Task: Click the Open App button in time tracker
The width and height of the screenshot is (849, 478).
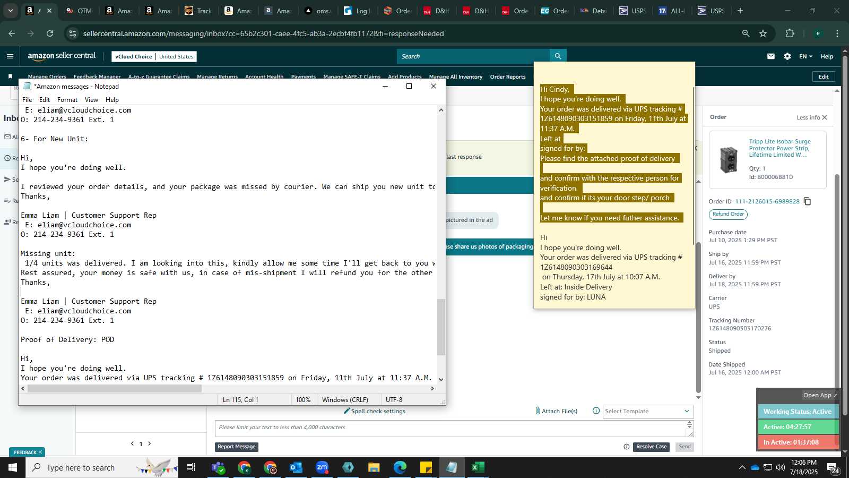Action: pos(820,395)
